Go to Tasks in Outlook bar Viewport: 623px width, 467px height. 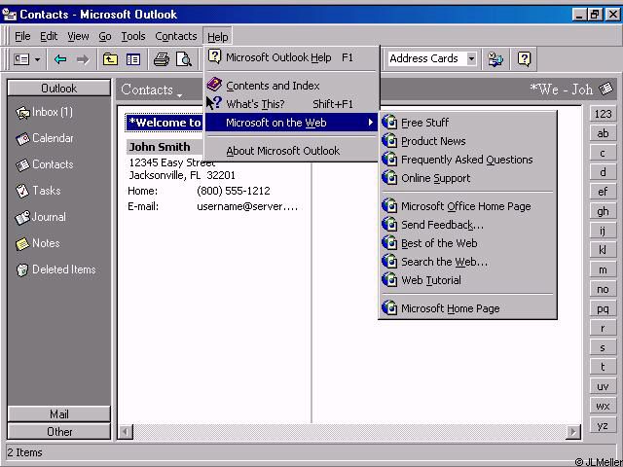[45, 191]
